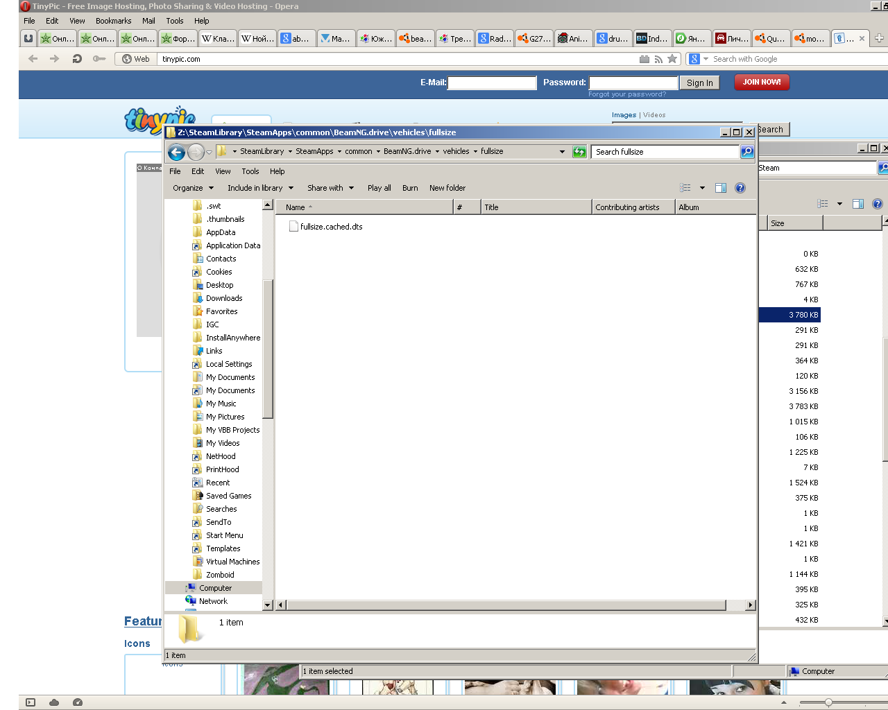Image resolution: width=888 pixels, height=710 pixels.
Task: Click TinyPic Sign In button
Action: pyautogui.click(x=700, y=83)
